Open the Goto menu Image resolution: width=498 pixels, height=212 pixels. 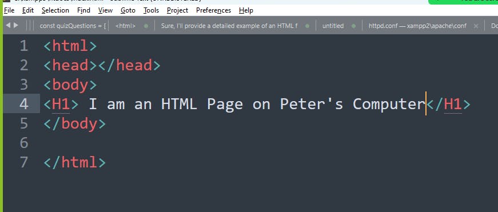128,10
